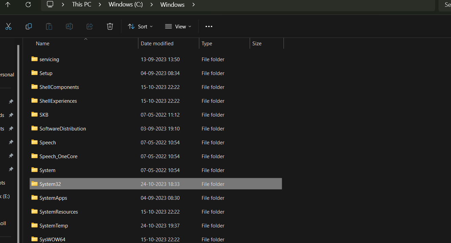Click the SystemApps folder name
The height and width of the screenshot is (243, 451).
pos(53,198)
